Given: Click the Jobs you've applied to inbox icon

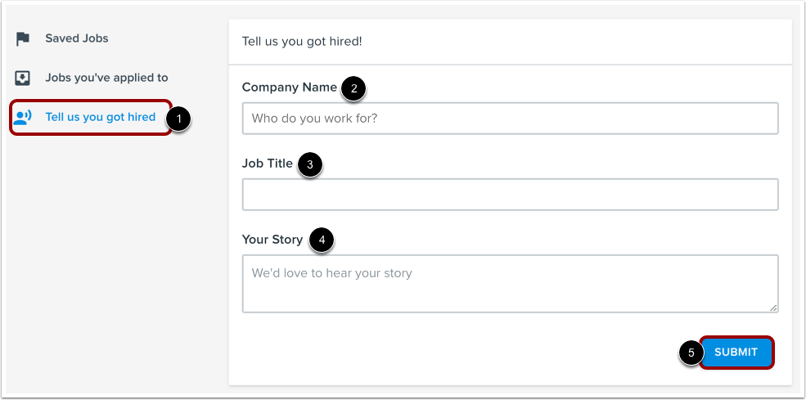Looking at the screenshot, I should [x=23, y=78].
